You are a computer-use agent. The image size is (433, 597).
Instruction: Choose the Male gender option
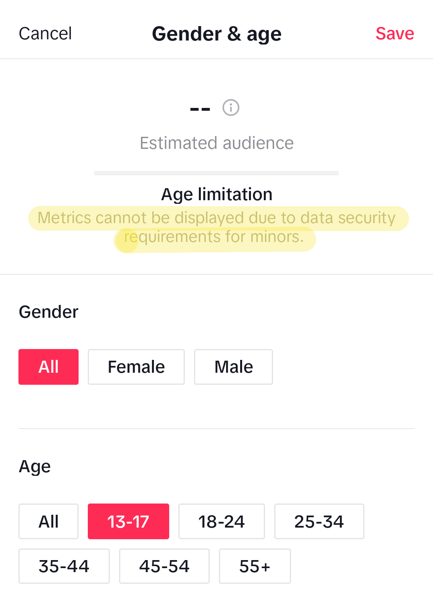(x=233, y=367)
